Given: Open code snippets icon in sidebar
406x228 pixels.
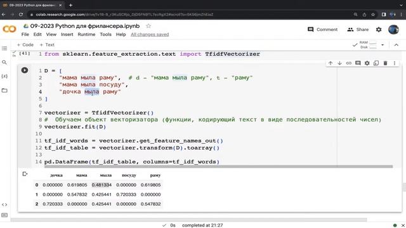Looking at the screenshot, I should pyautogui.click(x=4, y=205).
